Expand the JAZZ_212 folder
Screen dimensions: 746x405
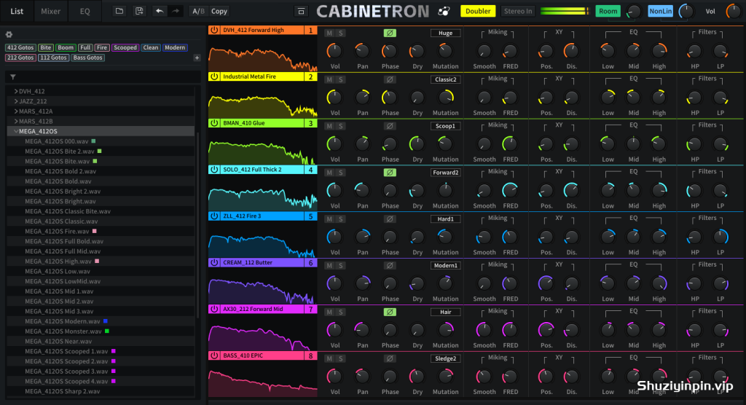point(16,101)
